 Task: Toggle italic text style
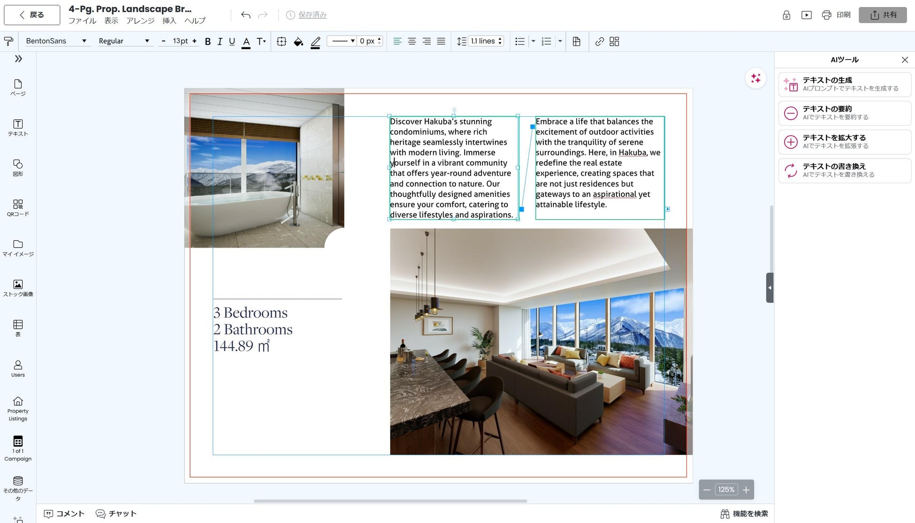tap(220, 41)
